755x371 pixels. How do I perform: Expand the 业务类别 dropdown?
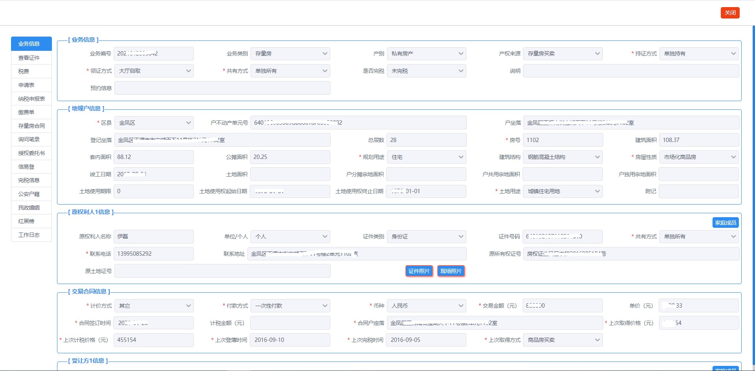click(x=290, y=54)
